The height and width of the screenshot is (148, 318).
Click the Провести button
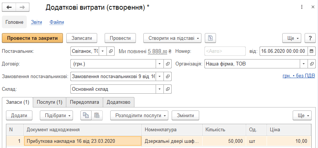(x=120, y=38)
